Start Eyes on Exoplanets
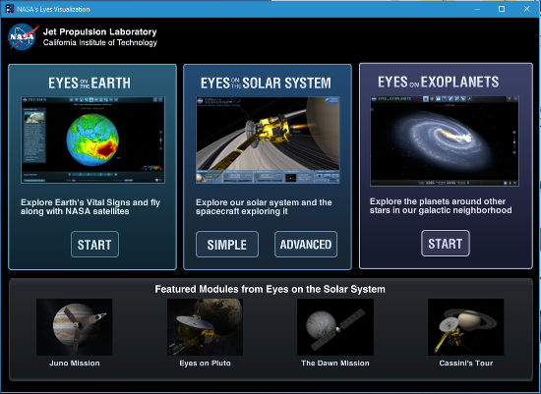 coord(446,244)
